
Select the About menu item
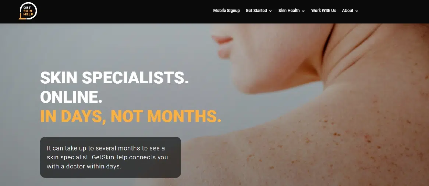tap(350, 11)
